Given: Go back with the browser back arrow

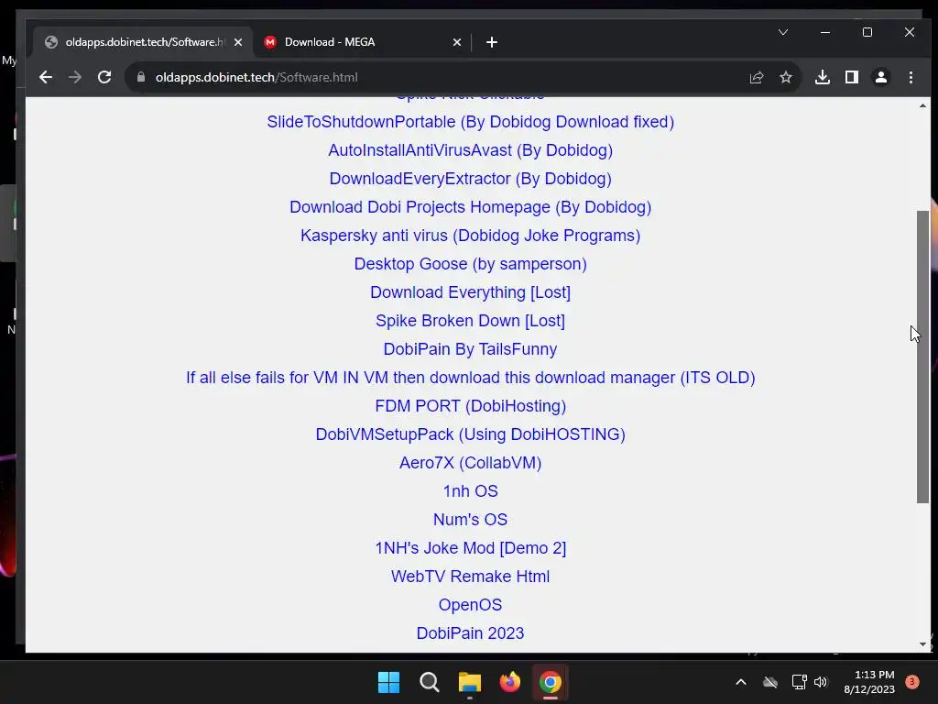Looking at the screenshot, I should [x=46, y=77].
